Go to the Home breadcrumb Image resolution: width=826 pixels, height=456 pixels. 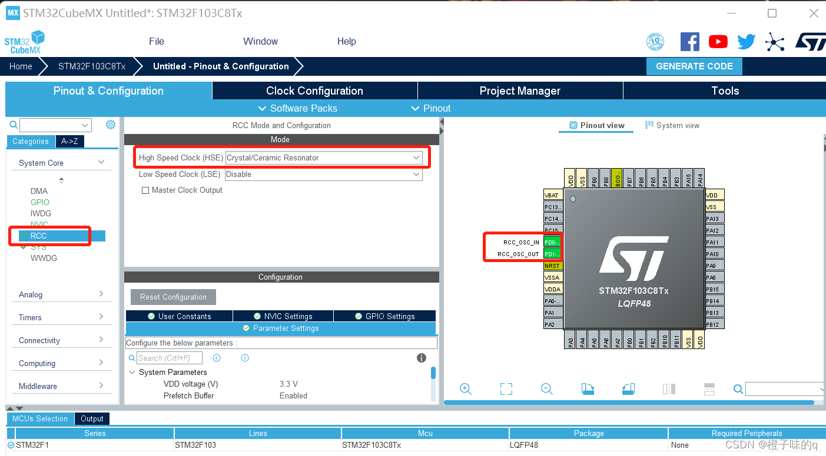[x=21, y=66]
